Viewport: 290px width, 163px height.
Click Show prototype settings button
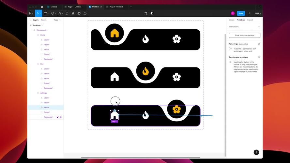244,35
